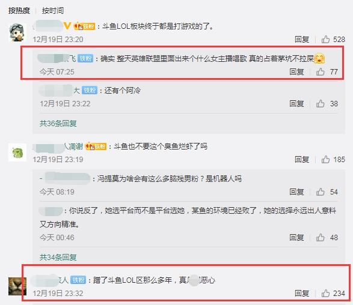
Task: Open the pilot-goggles avatar profile
Action: coord(17,32)
